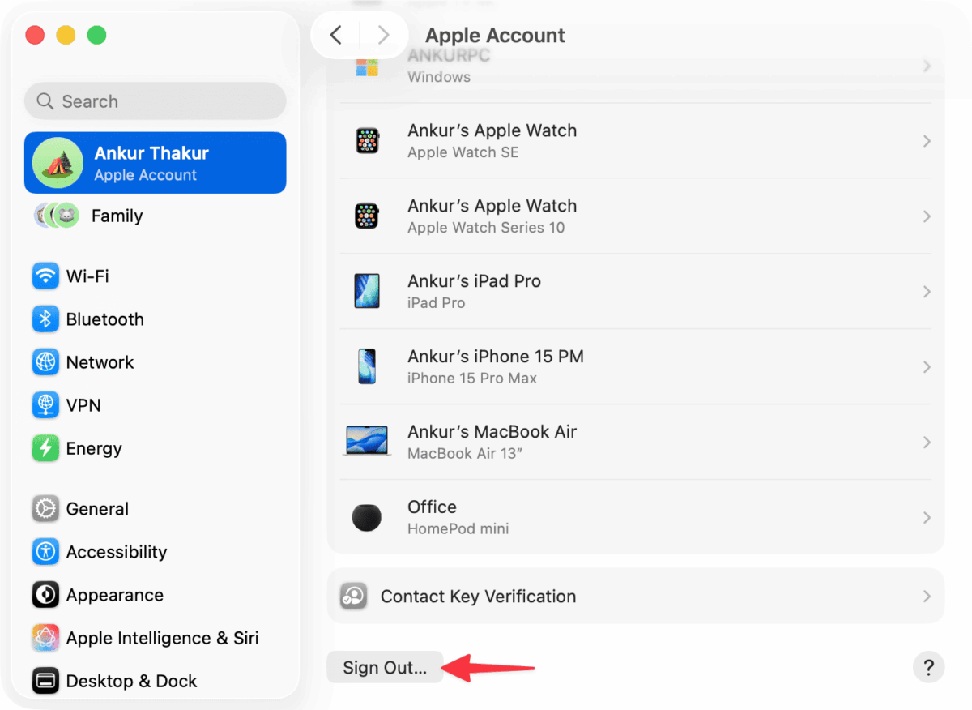Image resolution: width=972 pixels, height=710 pixels.
Task: Click the Contact Key Verification icon
Action: (354, 596)
